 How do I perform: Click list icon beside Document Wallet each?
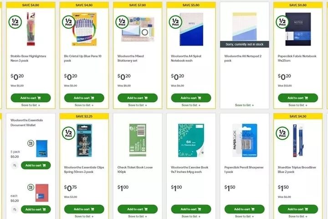(x=15, y=209)
